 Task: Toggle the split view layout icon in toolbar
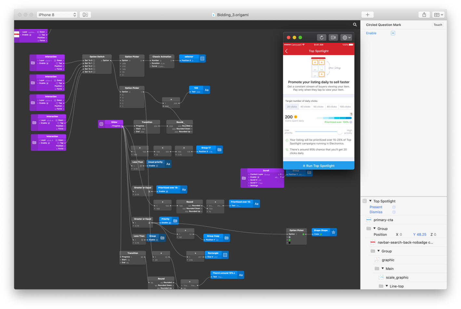(85, 15)
